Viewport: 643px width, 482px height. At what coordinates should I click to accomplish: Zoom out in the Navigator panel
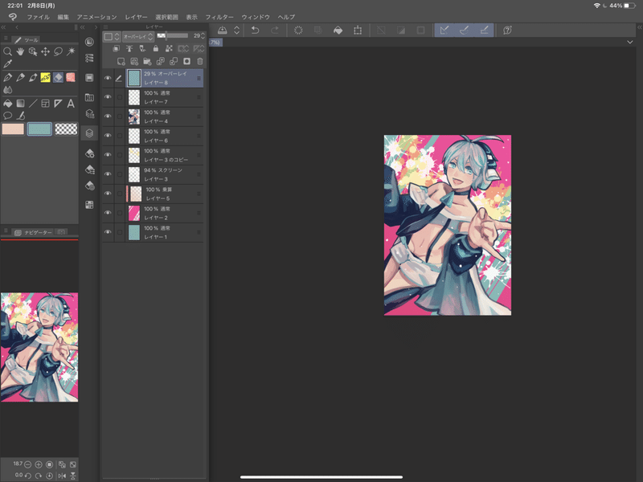pos(27,464)
